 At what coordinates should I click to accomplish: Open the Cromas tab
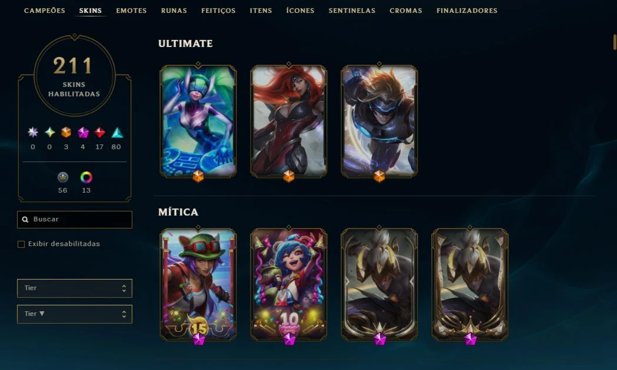click(x=406, y=11)
